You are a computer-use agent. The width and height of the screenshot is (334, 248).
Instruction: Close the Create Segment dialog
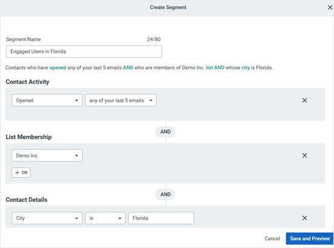coord(330,7)
